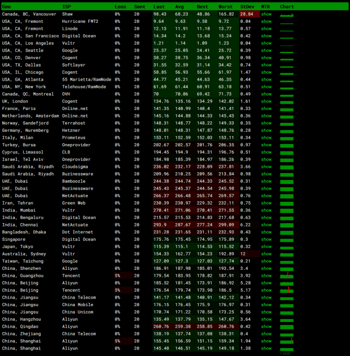This screenshot has width=350, height=356.
Task: Open Guangzhou Tencent chart with red spike
Action: (x=287, y=276)
